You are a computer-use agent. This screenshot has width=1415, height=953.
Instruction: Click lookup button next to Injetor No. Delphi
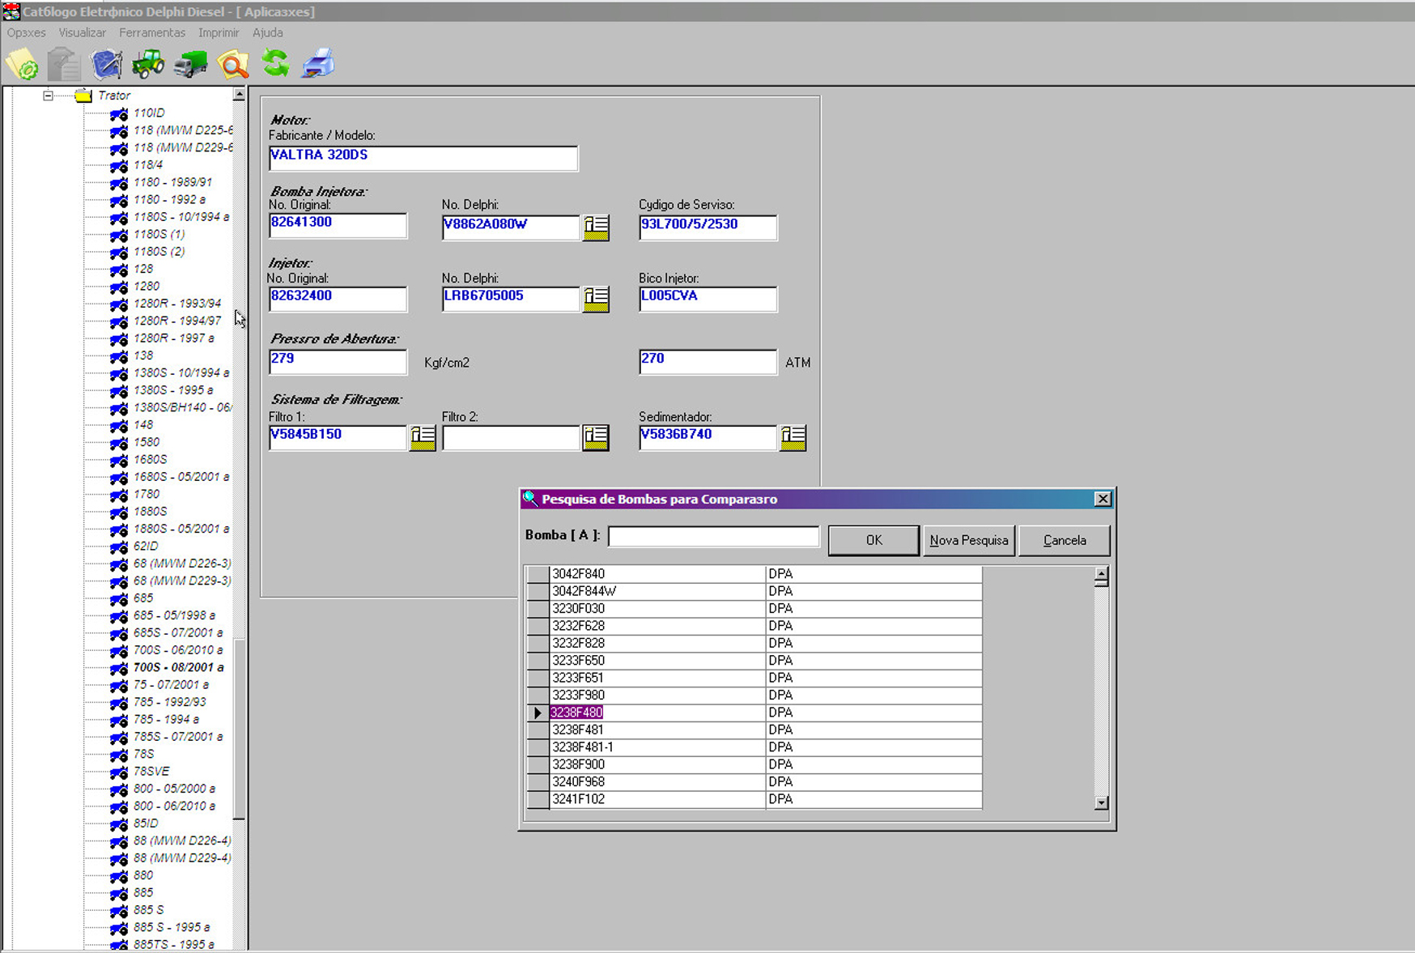point(596,299)
